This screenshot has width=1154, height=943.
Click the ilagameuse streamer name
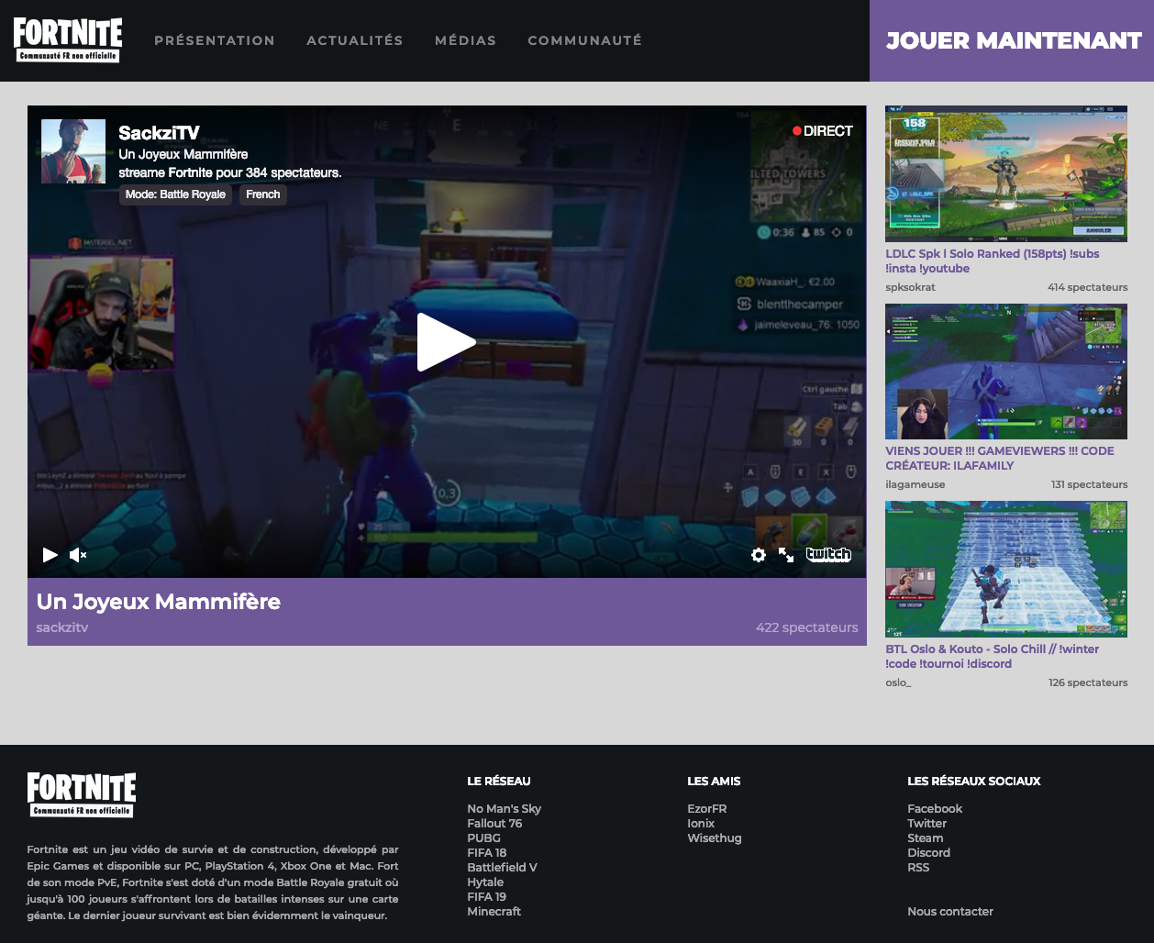(x=915, y=484)
